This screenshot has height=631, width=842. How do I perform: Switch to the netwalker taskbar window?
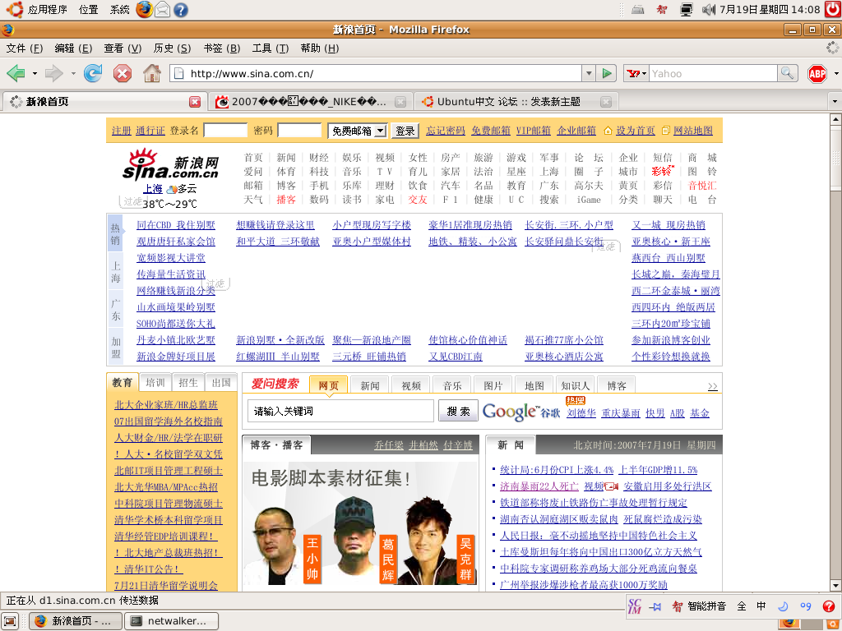[x=171, y=621]
